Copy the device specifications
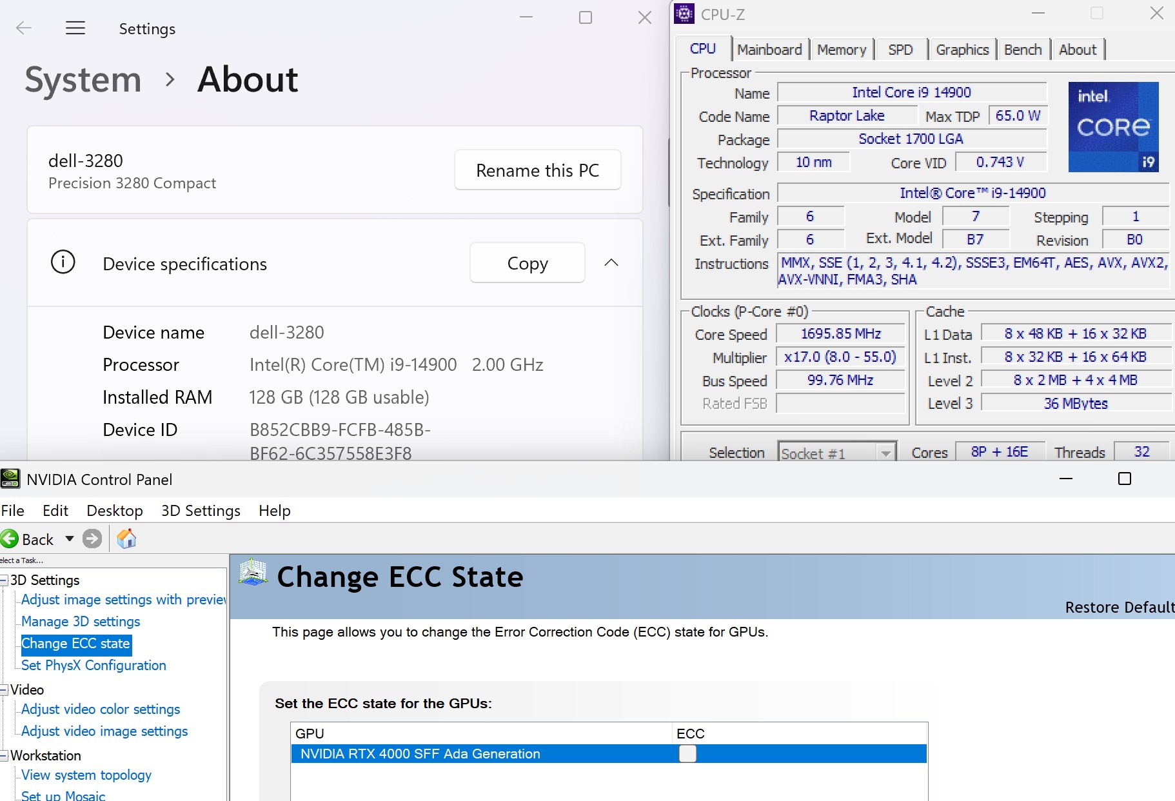Screen dimensions: 1175x801 [528, 263]
